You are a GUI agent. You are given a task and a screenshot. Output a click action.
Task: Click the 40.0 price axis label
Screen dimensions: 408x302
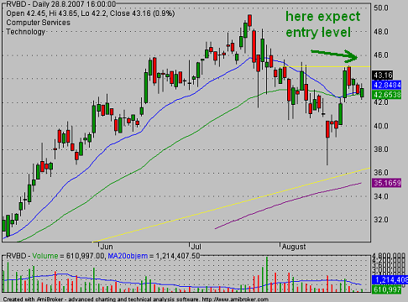click(381, 126)
